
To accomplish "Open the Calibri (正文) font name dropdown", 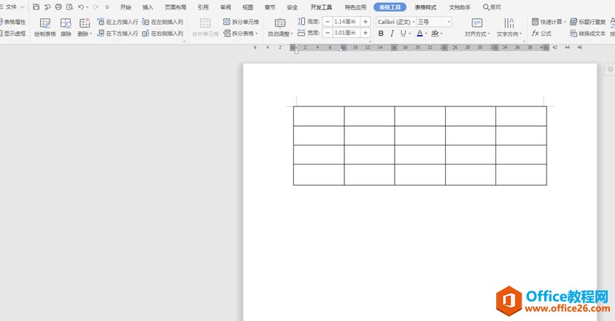I will pyautogui.click(x=414, y=22).
